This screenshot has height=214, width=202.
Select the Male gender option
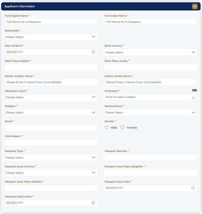(x=106, y=127)
